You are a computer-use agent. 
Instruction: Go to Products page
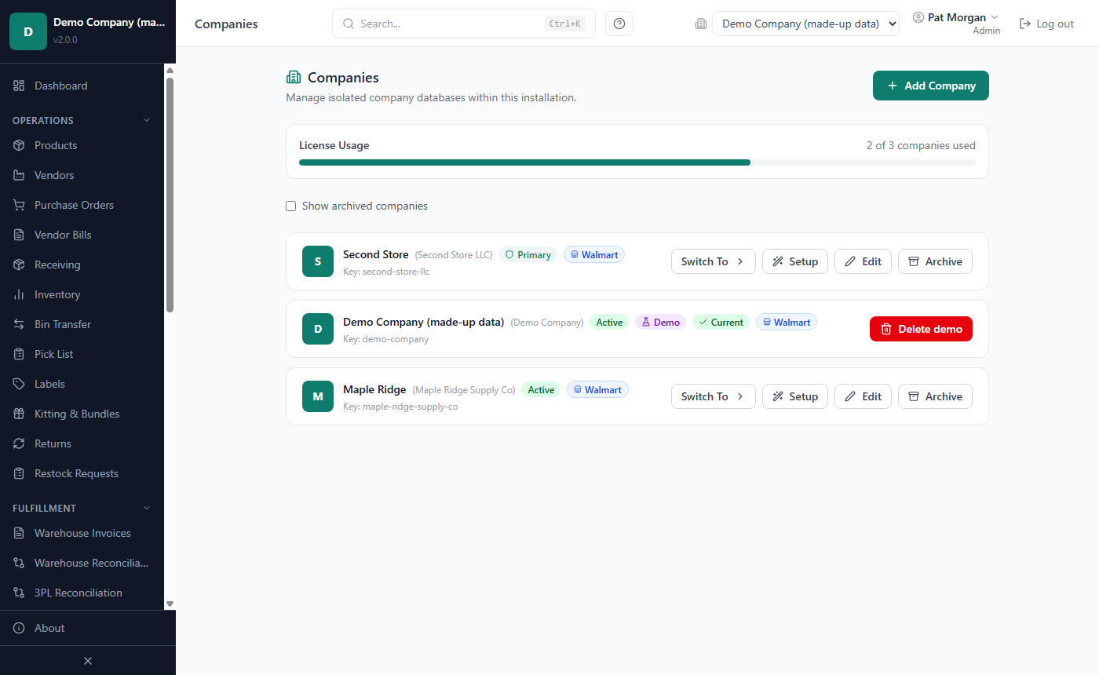[82, 145]
